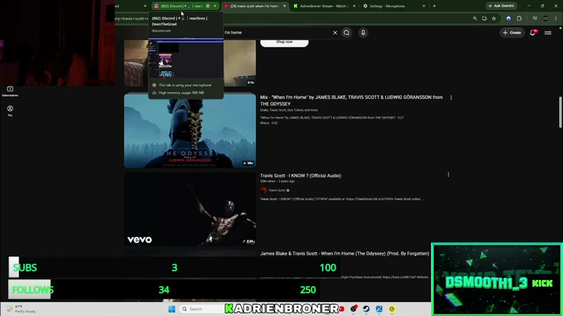Open the Travis Scott channel name link

click(277, 190)
